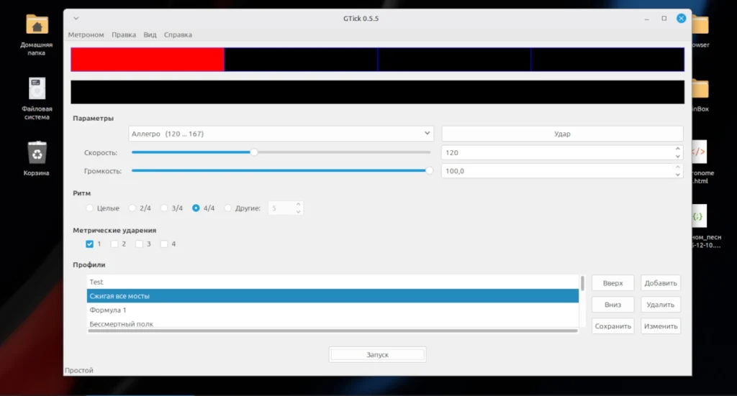The height and width of the screenshot is (396, 737).
Task: Enable metric accent 2 checkbox
Action: click(114, 244)
